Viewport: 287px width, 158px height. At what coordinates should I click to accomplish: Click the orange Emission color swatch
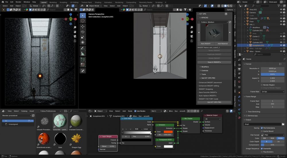tap(168, 132)
